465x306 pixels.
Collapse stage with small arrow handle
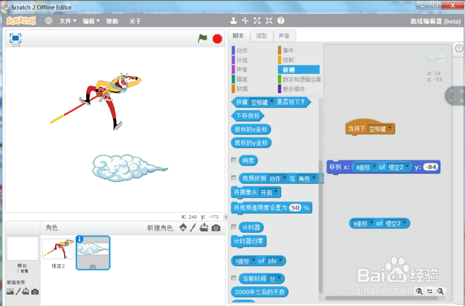tap(226, 217)
